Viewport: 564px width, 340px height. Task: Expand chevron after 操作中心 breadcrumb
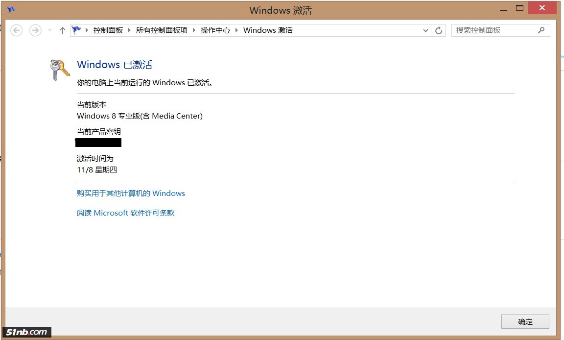coord(236,30)
